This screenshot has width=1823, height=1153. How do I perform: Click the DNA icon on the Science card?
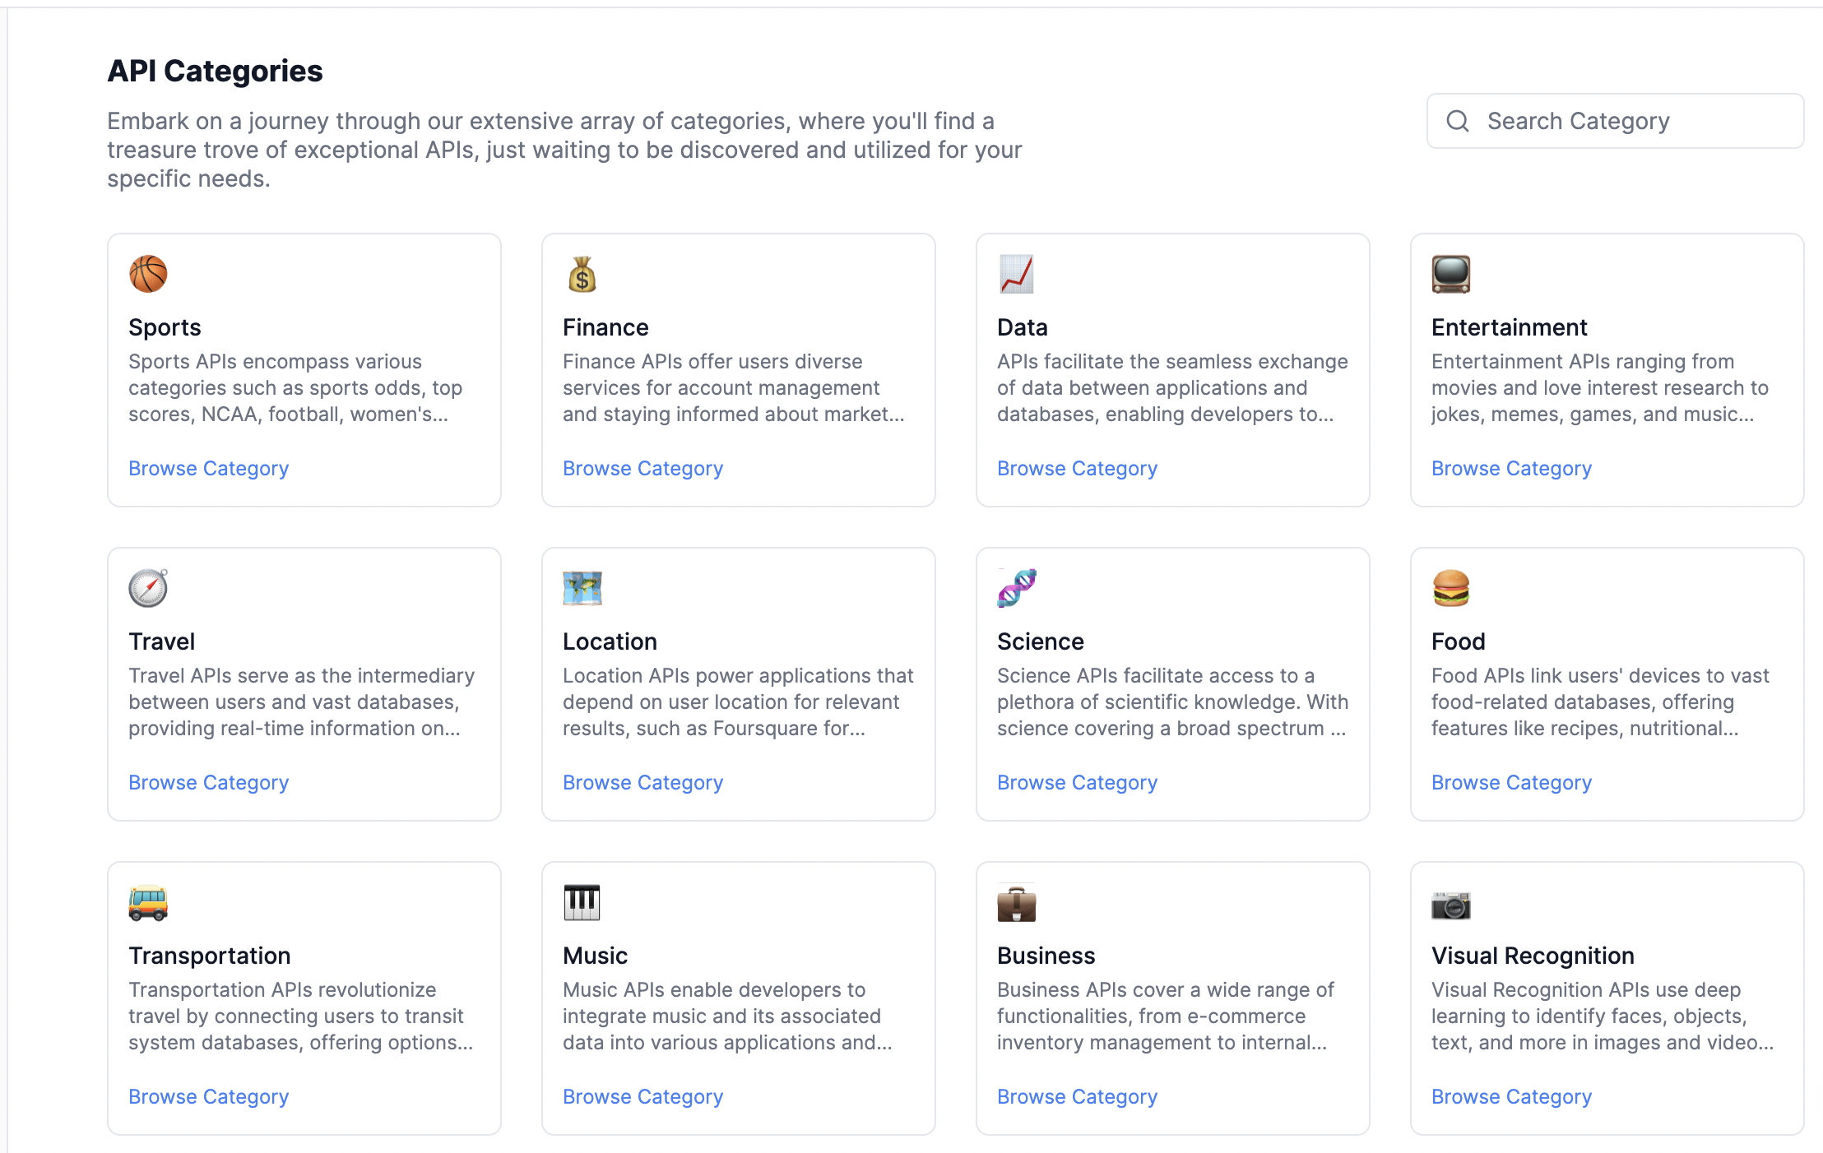pos(1016,588)
